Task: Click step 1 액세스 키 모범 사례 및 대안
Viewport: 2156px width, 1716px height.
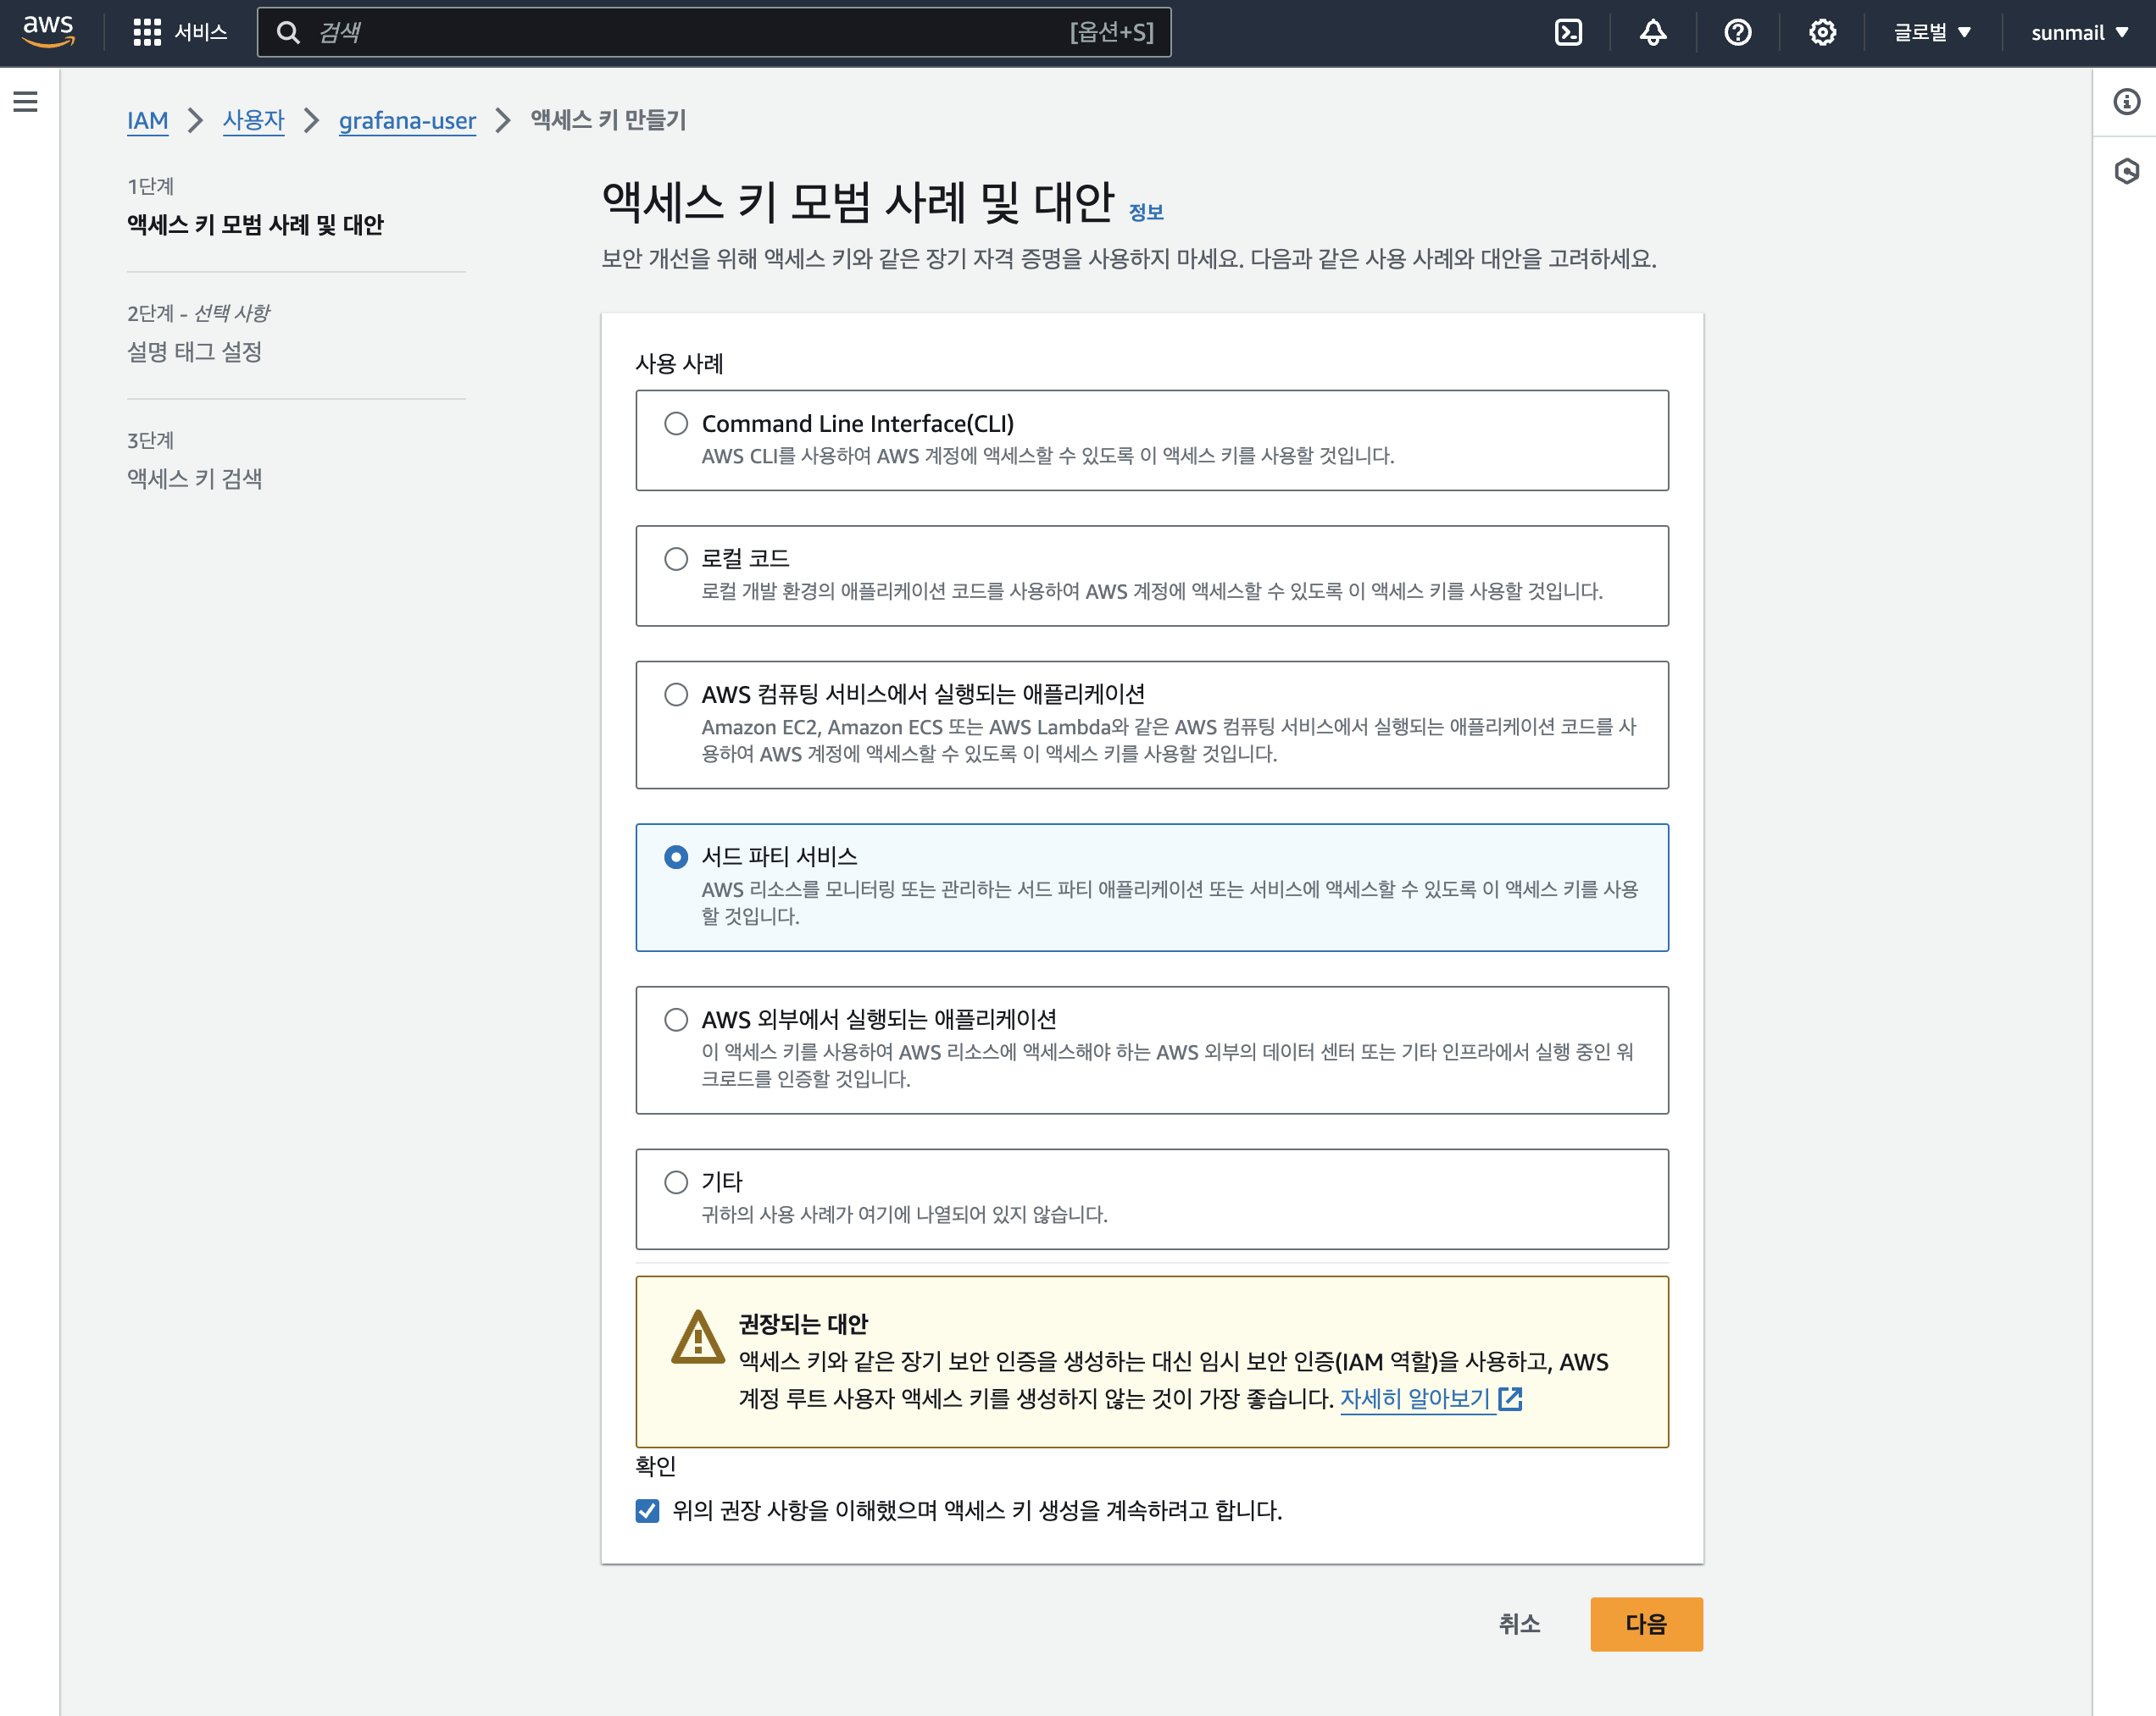Action: 255,224
